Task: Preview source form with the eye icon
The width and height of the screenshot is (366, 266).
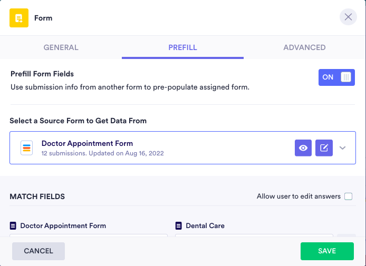Action: click(303, 148)
